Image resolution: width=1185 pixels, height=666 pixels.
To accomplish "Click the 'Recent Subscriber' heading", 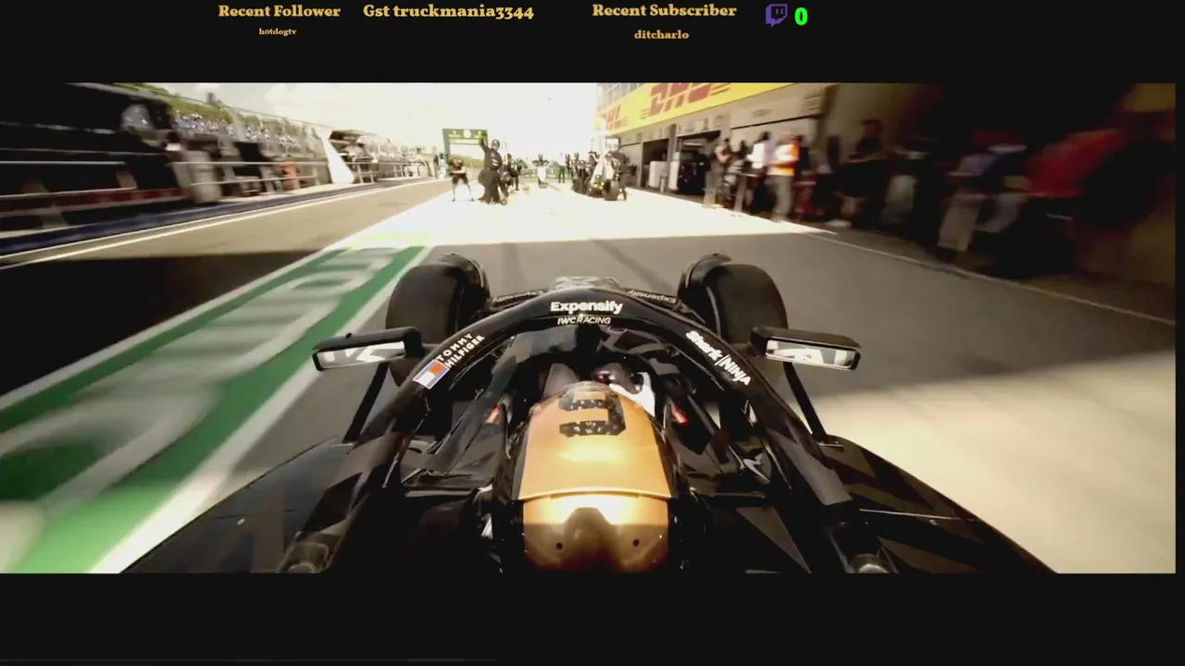I will click(x=664, y=11).
